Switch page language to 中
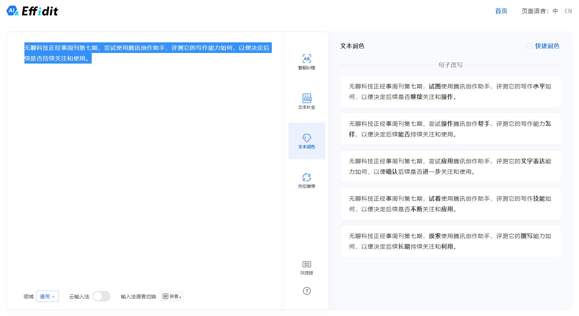The width and height of the screenshot is (579, 316). coord(555,11)
